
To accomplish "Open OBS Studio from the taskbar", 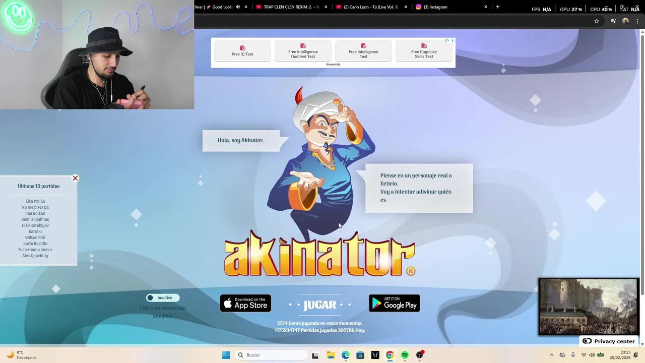I will tap(420, 355).
